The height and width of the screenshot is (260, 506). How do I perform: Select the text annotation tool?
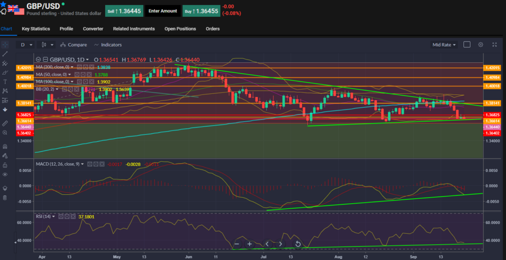point(5,82)
